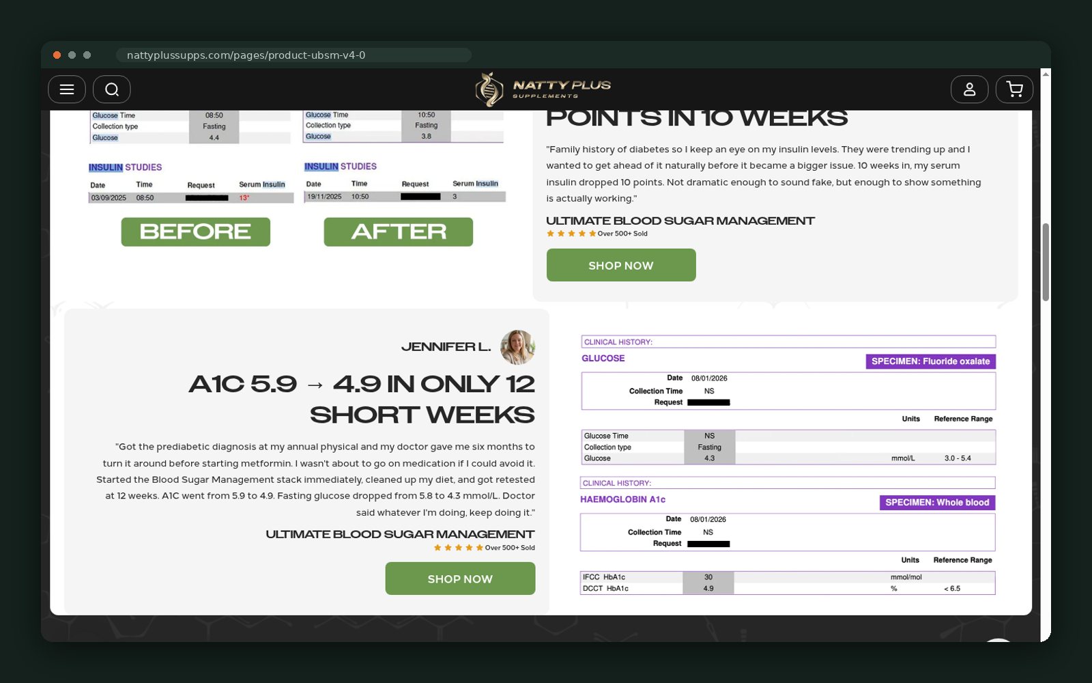Click the "Family history of diabetes" quote

point(764,174)
